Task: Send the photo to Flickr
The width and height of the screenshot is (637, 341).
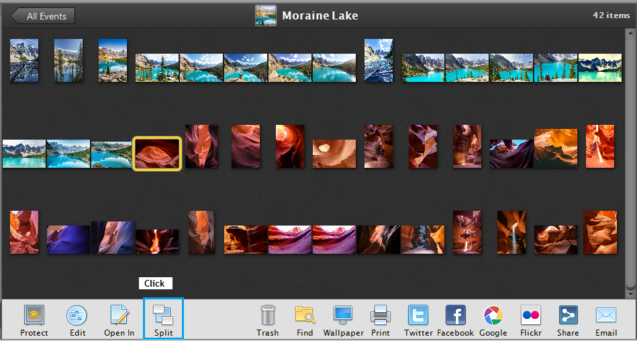Action: (x=530, y=315)
